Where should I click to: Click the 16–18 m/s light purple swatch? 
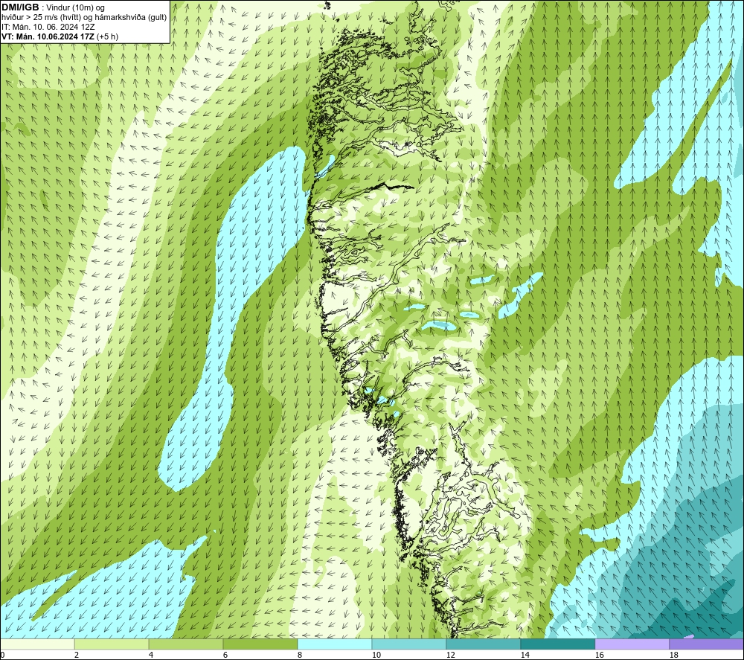(x=632, y=644)
